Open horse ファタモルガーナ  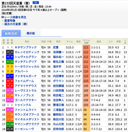[x=26, y=76]
